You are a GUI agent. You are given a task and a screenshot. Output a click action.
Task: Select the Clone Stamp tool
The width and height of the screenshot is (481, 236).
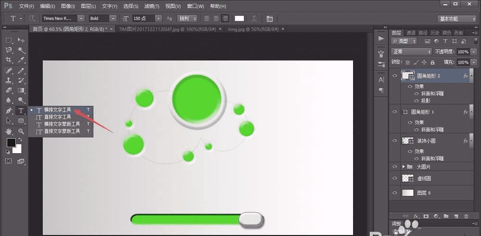tap(9, 80)
